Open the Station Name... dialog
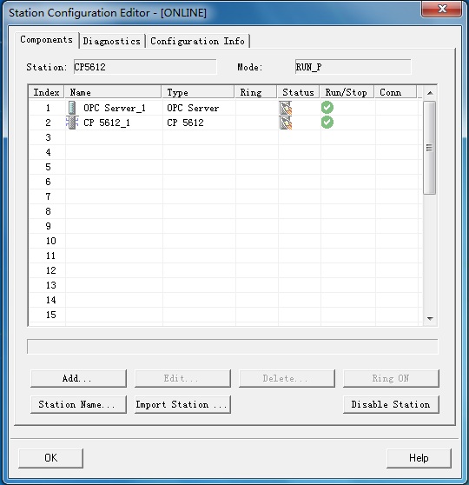Viewport: 469px width, 485px height. [78, 404]
